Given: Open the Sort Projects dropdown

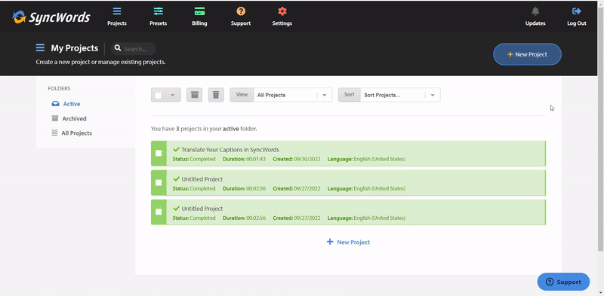Looking at the screenshot, I should coord(400,95).
